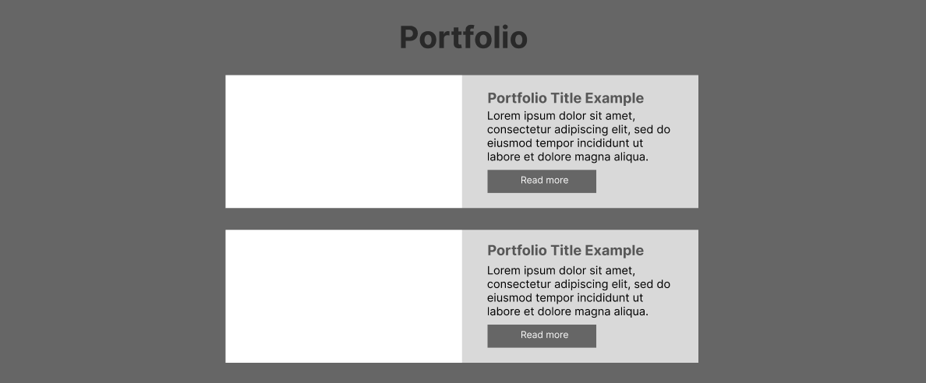Click bottom card's "eiusmod tempor incididunt ut" line

coord(565,298)
